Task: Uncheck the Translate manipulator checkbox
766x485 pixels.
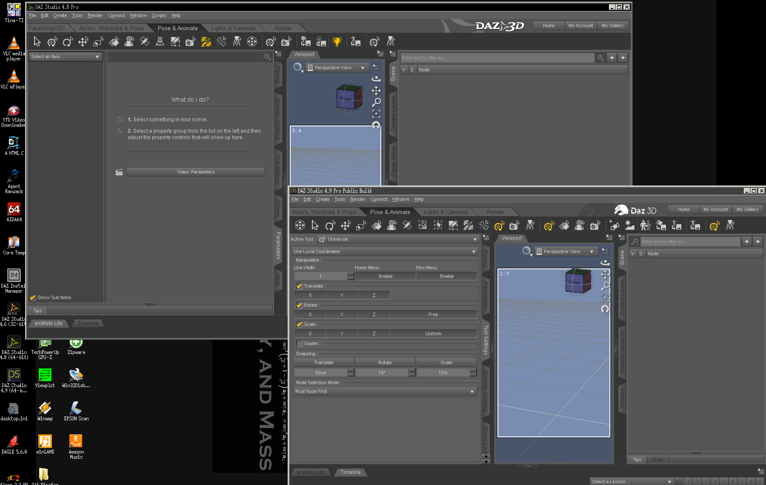Action: 300,286
